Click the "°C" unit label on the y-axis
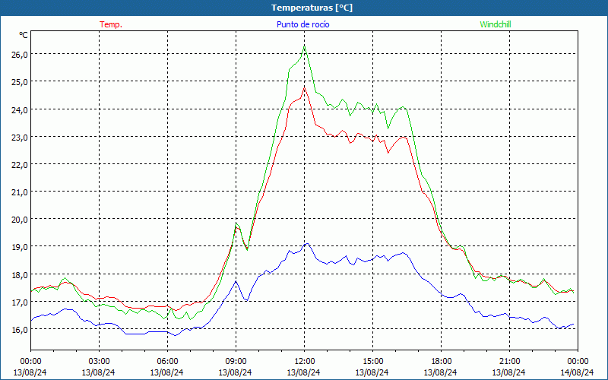Viewport: 608px width, 380px height. [24, 35]
